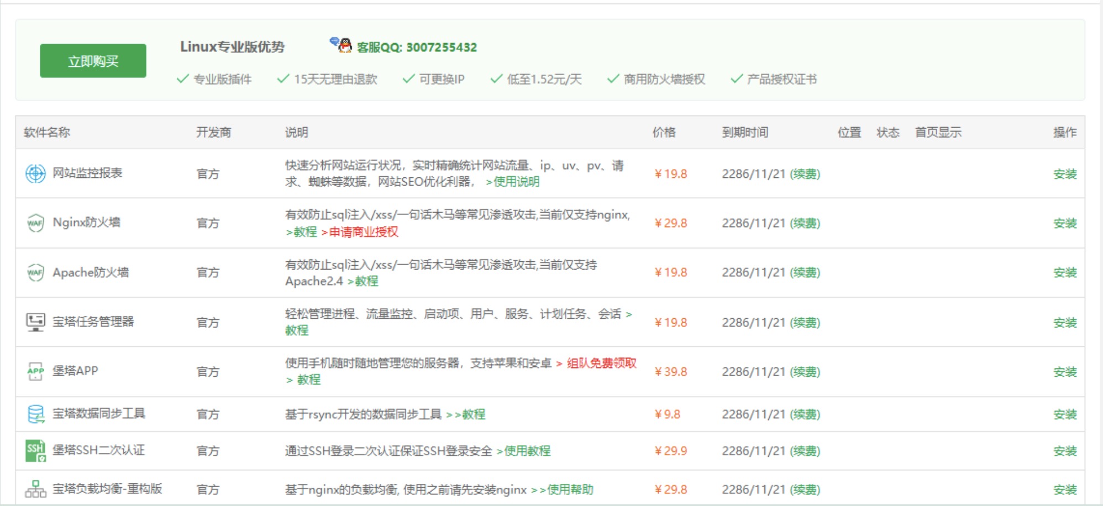1103x506 pixels.
Task: Click 网站监控报表 plugin name
Action: 87,173
